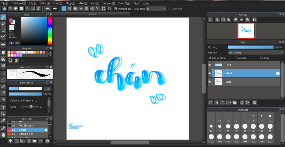Select the Brush tool in the left toolbar
285x147 pixels.
click(x=3, y=17)
